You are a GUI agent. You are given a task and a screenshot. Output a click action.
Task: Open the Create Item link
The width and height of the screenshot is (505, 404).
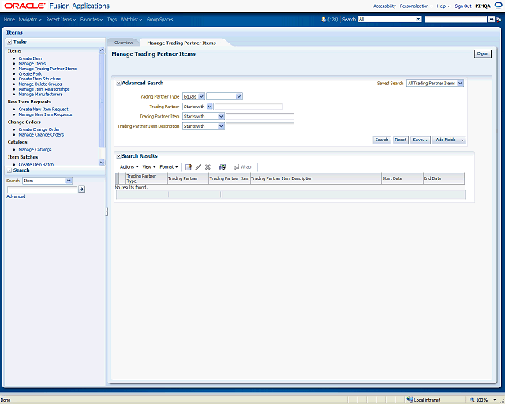[x=30, y=58]
